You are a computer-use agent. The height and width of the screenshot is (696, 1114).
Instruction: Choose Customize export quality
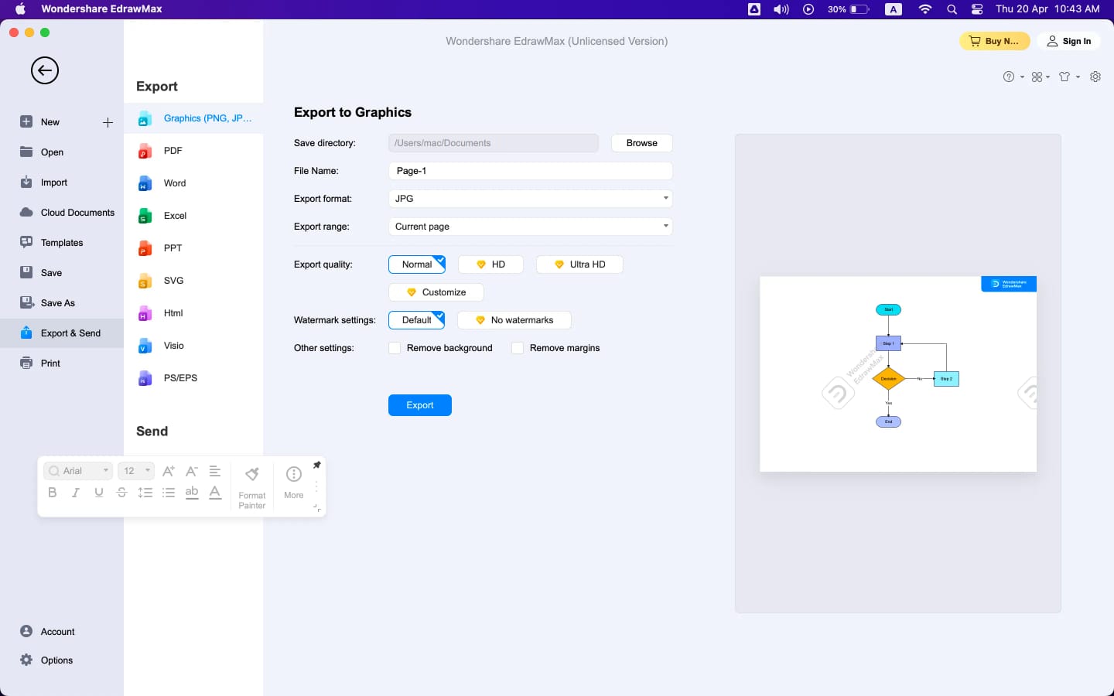point(436,292)
